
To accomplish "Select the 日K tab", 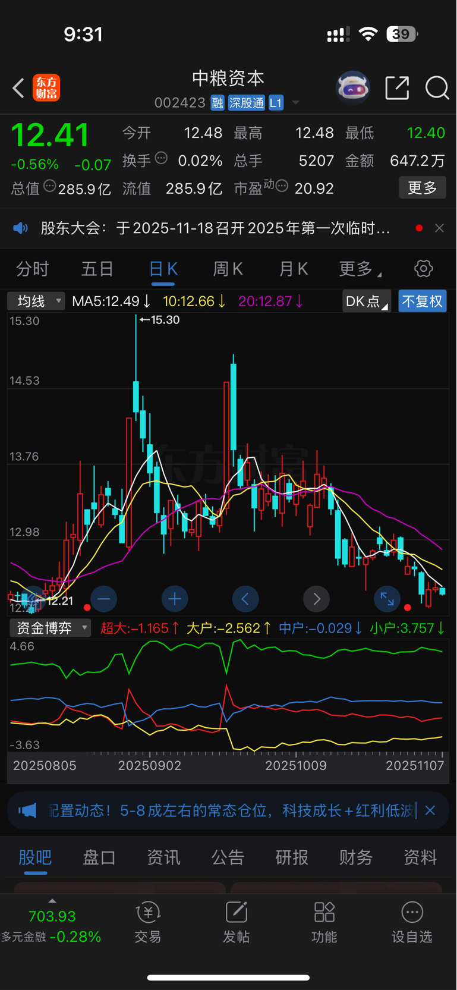I will coord(163,269).
